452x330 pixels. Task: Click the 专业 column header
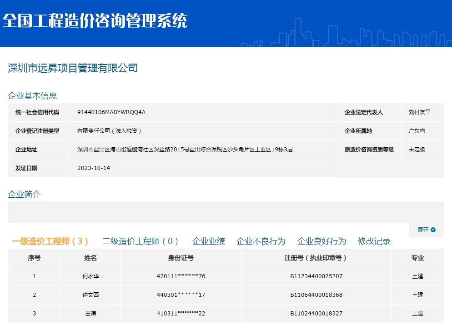[417, 258]
